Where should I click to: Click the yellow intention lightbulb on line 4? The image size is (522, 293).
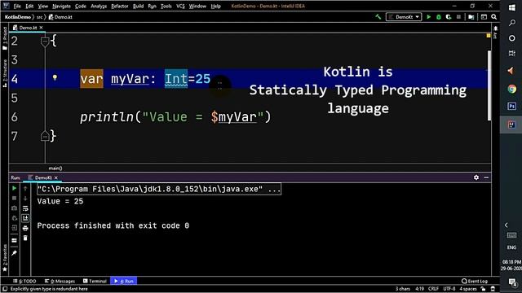point(55,78)
